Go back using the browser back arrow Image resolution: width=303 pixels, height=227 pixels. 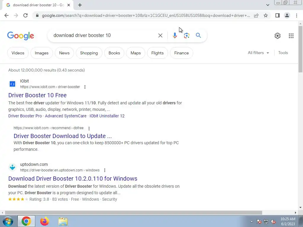7,15
